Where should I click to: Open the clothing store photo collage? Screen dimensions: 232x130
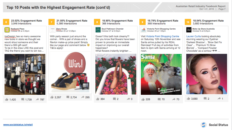point(25,74)
